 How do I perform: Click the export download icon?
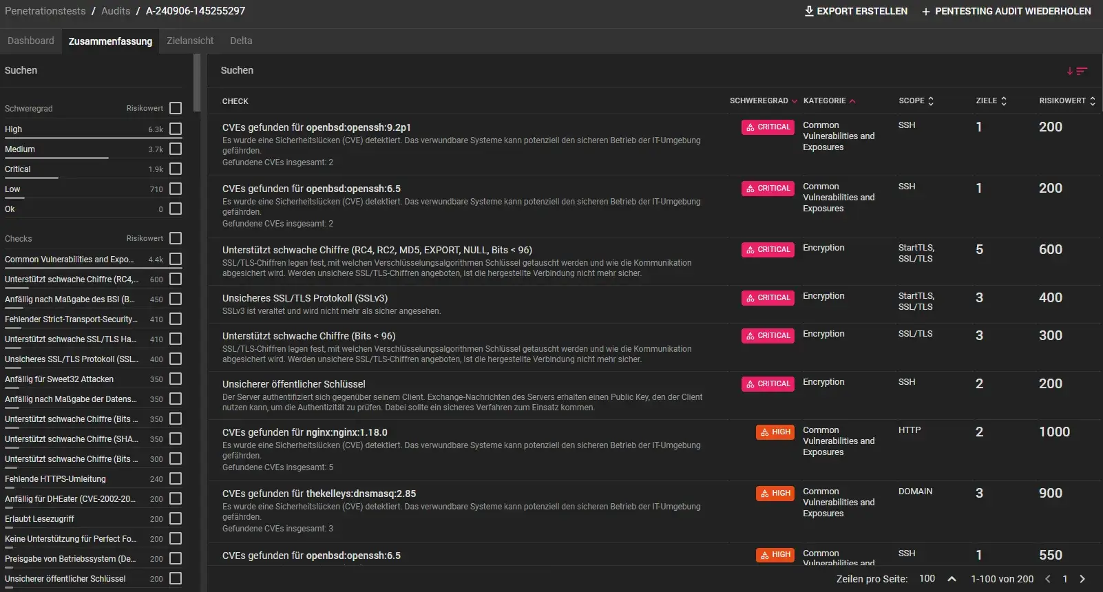coord(809,11)
